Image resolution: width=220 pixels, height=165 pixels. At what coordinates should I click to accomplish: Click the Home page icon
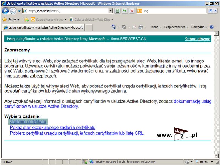114,27
